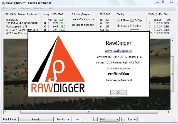Open the www.rawdigger.com link
The image size is (178, 124).
118,51
